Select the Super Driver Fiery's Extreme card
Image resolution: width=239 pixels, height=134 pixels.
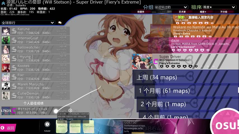point(185,61)
